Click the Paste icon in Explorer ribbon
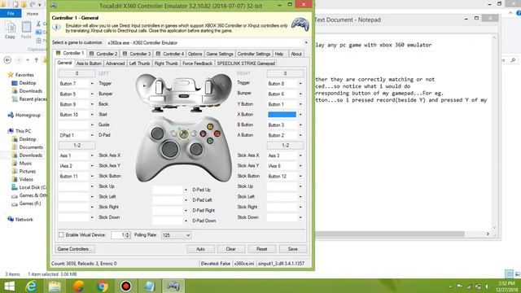Viewport: 521px width, 293px height. pyautogui.click(x=26, y=28)
